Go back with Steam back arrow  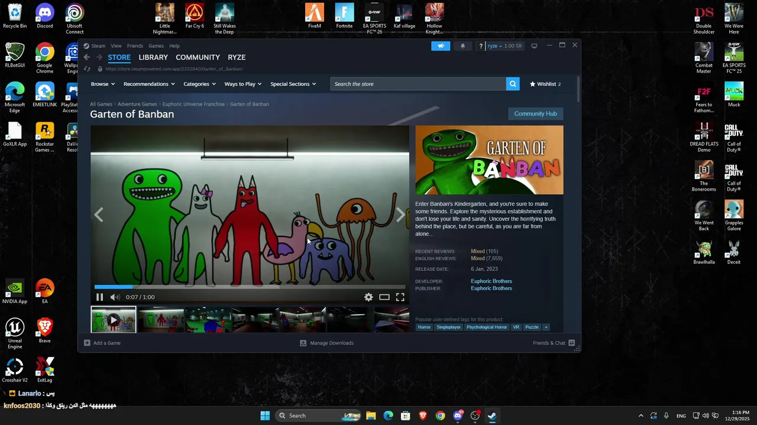pyautogui.click(x=87, y=57)
